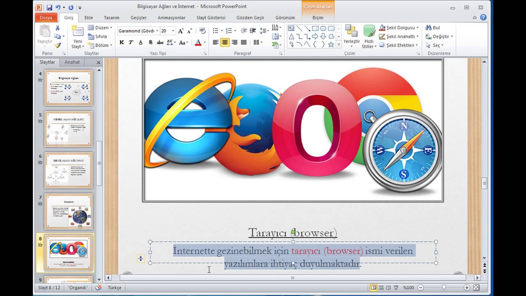Select the right arrow block shape
Viewport: 526px width, 296px height.
[x=315, y=36]
